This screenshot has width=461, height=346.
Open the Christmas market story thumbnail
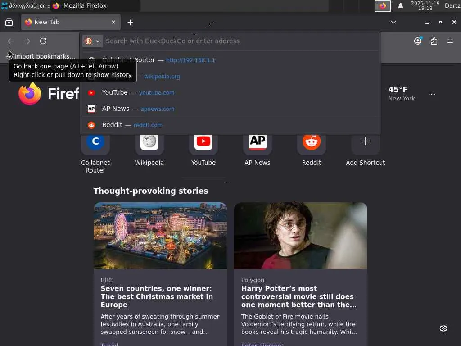[x=160, y=235]
